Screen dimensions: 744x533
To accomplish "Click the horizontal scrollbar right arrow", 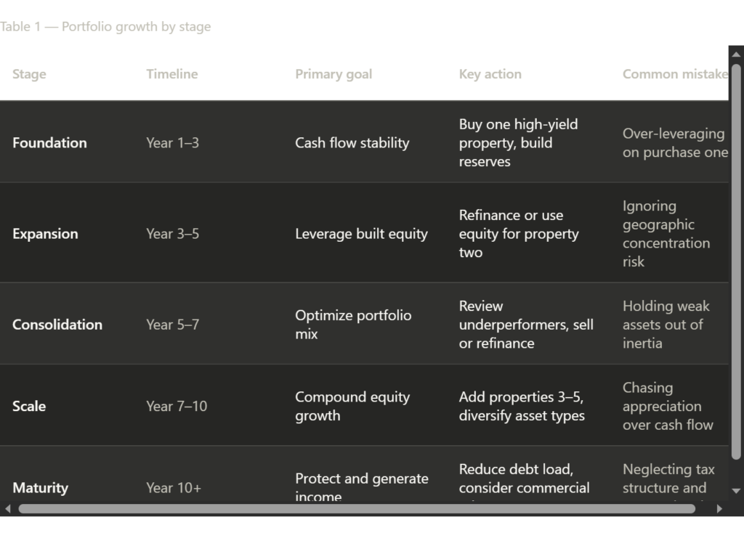I will pyautogui.click(x=720, y=508).
